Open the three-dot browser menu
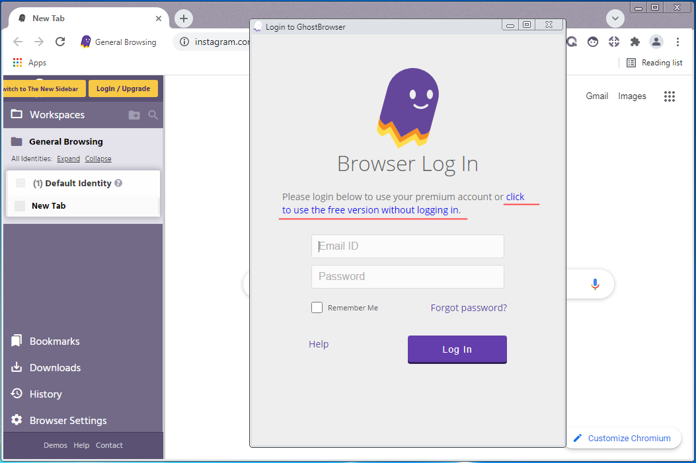This screenshot has width=696, height=463. [x=677, y=42]
